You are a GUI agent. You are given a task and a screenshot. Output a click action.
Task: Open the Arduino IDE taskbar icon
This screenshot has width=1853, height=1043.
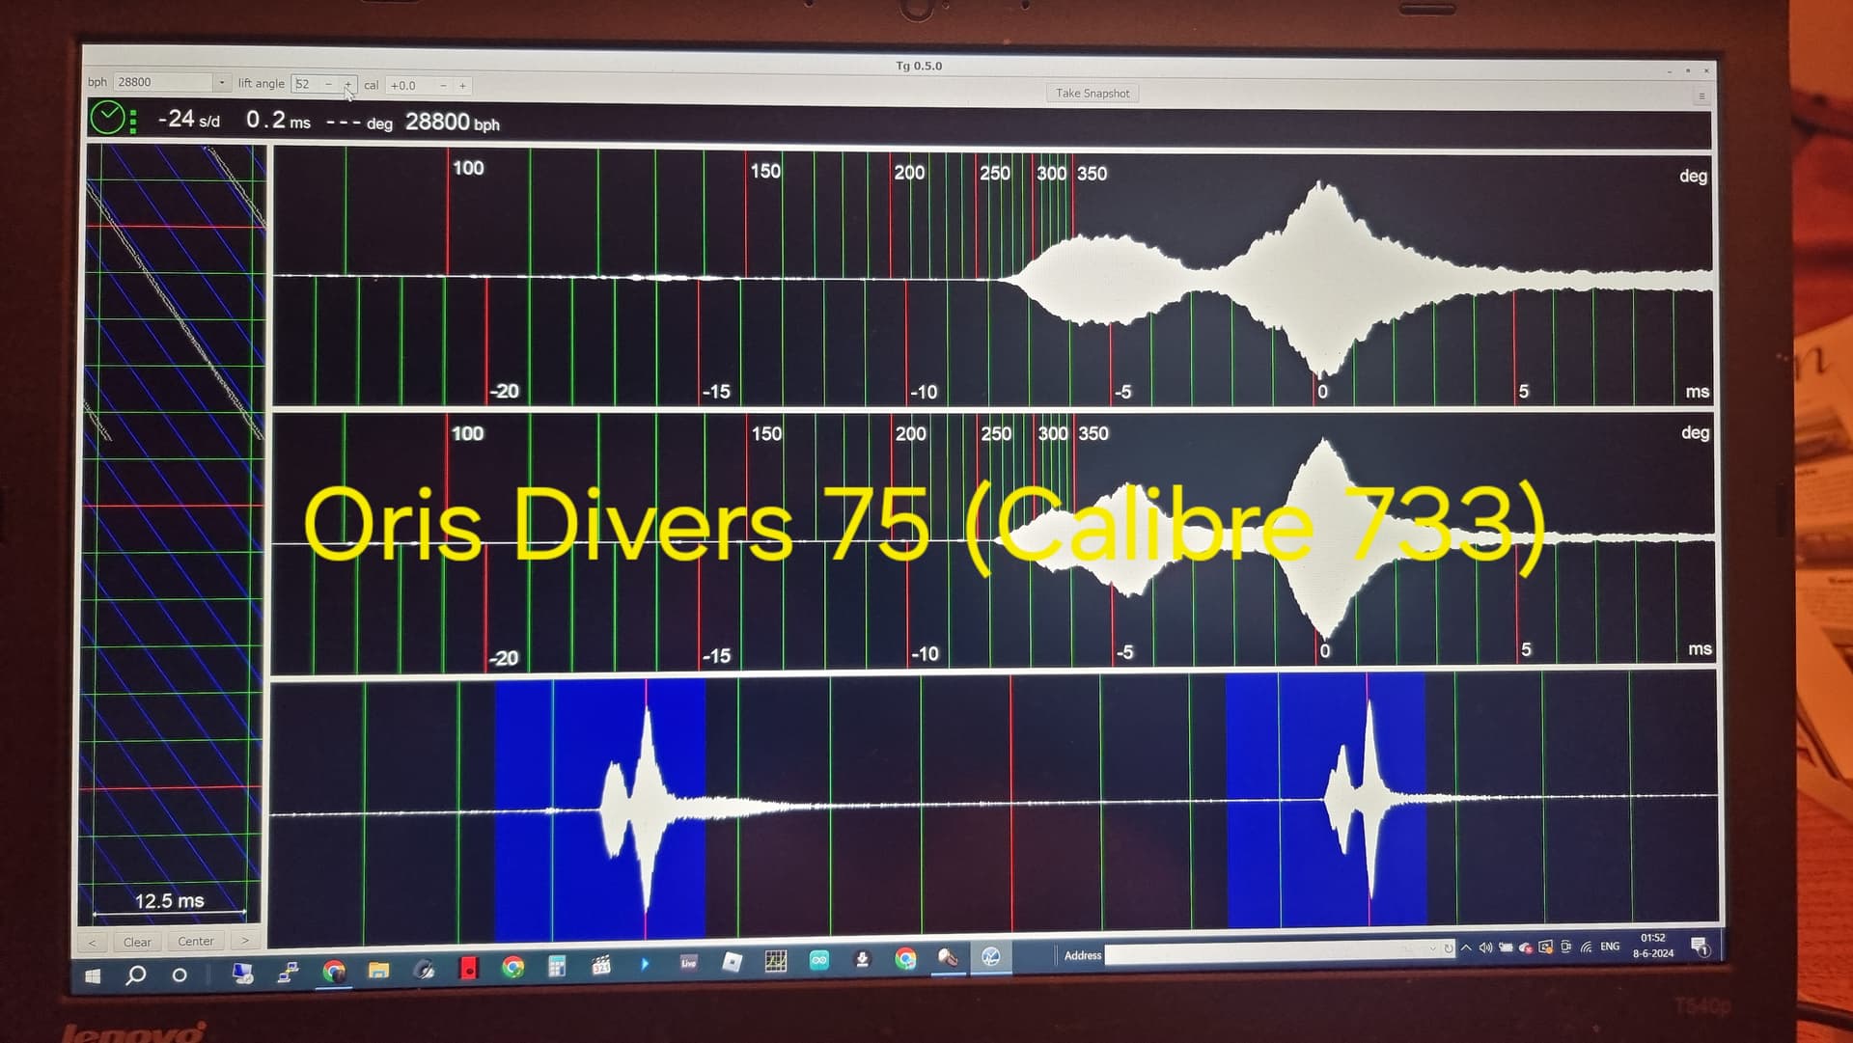point(819,960)
